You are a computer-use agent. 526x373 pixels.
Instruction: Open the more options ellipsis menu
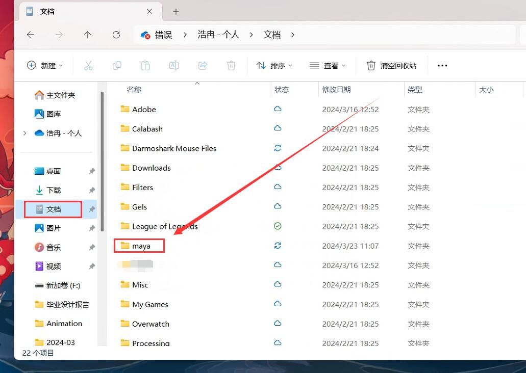click(x=442, y=65)
